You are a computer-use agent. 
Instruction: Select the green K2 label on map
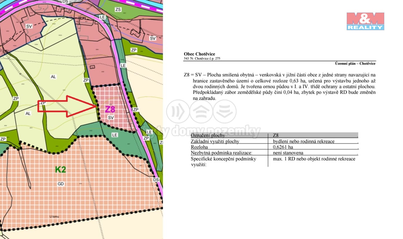(60, 169)
